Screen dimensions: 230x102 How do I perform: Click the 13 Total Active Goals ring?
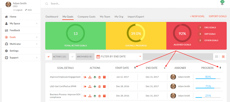tap(75, 34)
